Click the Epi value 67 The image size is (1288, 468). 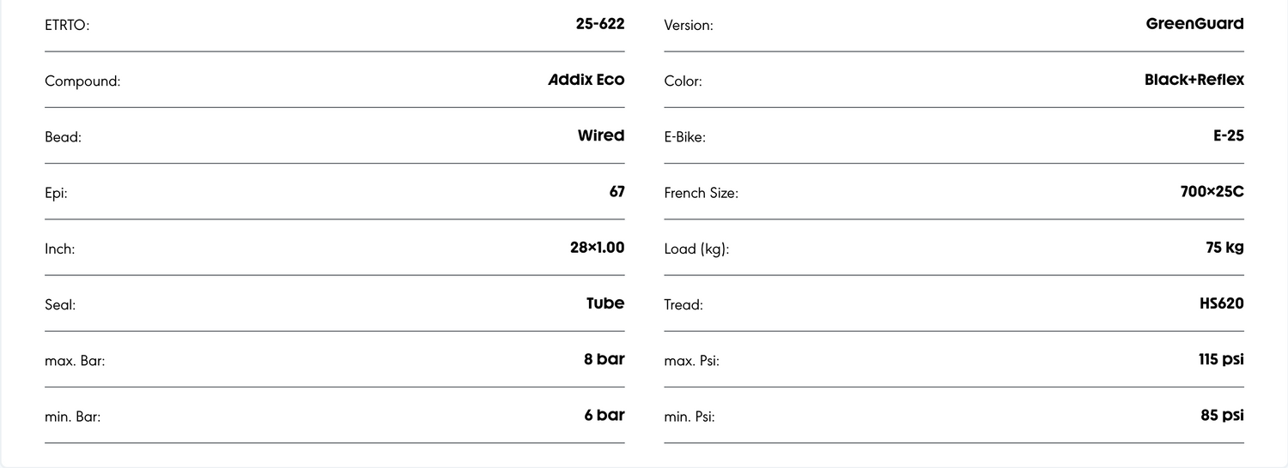617,191
